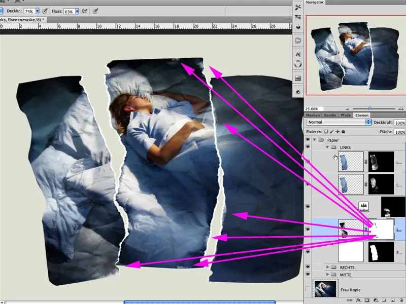Click the link layers chain button

tap(349, 301)
